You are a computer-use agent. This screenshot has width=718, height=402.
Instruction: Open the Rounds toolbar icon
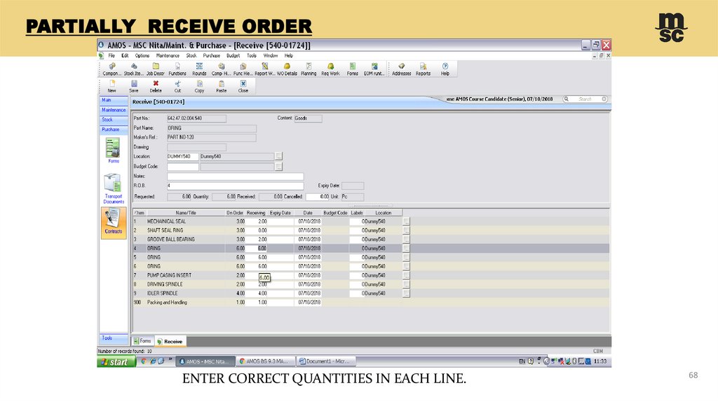click(x=199, y=69)
